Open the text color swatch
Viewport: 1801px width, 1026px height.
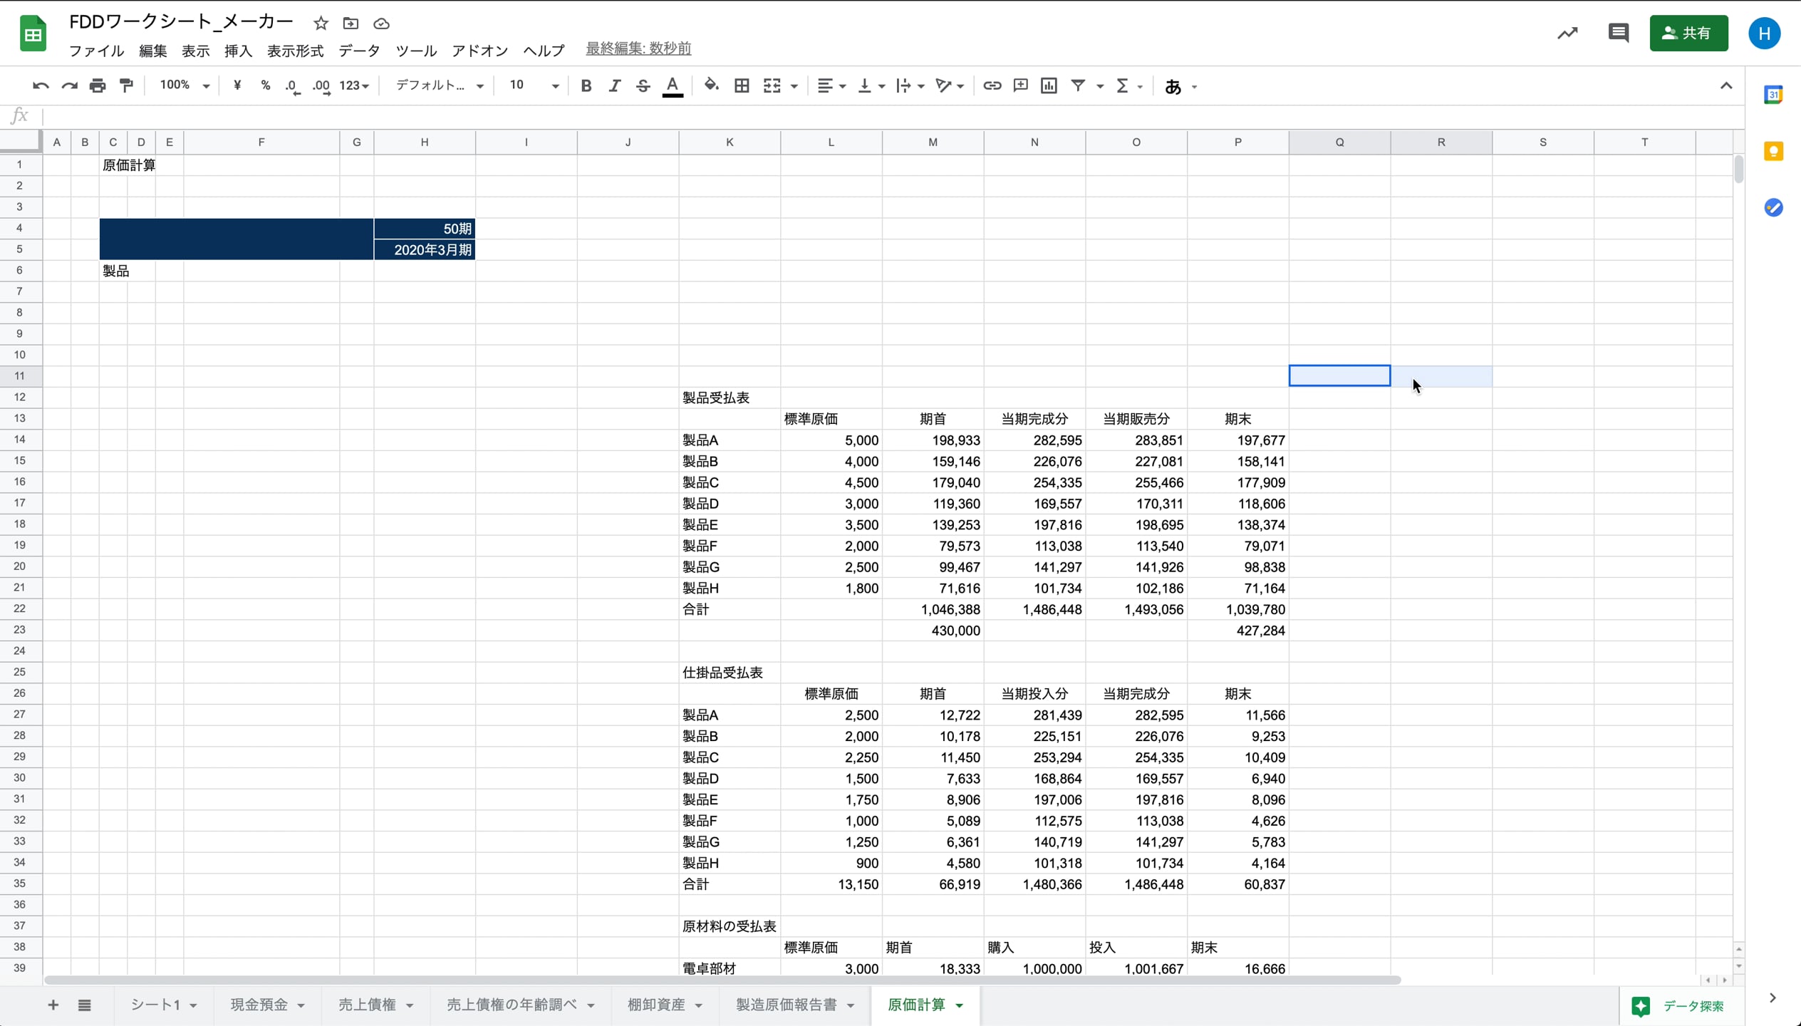tap(672, 85)
